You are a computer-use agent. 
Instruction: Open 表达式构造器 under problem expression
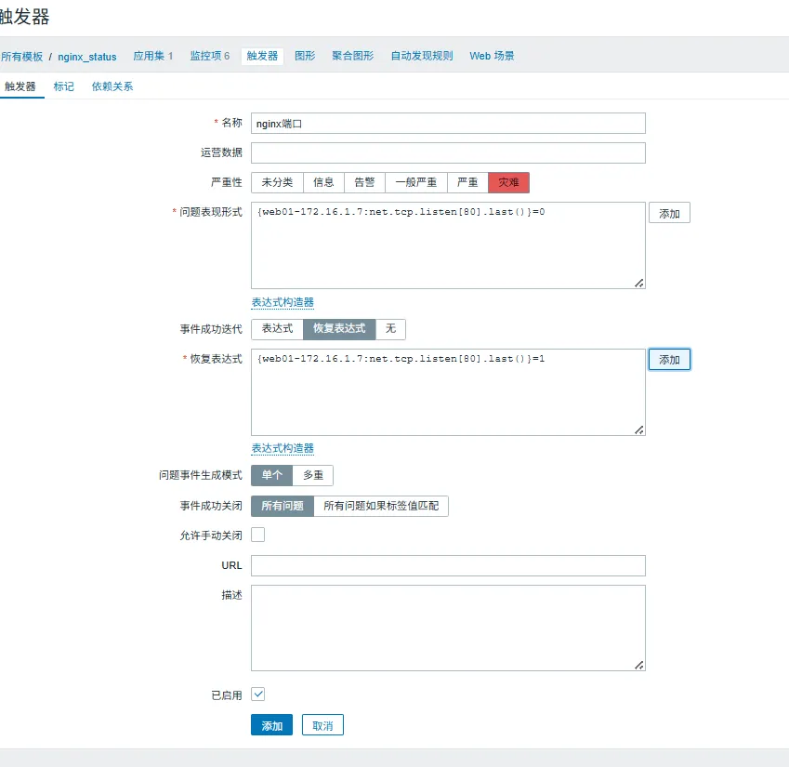pos(283,302)
